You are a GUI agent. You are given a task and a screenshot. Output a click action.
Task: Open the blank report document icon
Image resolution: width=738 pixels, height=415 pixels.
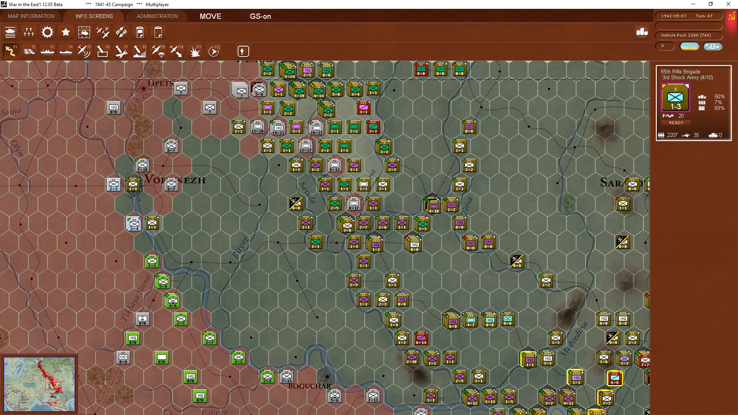[x=158, y=32]
